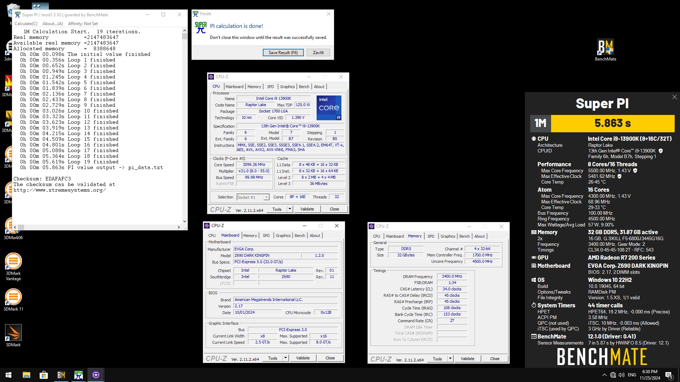Image resolution: width=680 pixels, height=382 pixels.
Task: Open network status in the tray
Action: click(x=613, y=375)
